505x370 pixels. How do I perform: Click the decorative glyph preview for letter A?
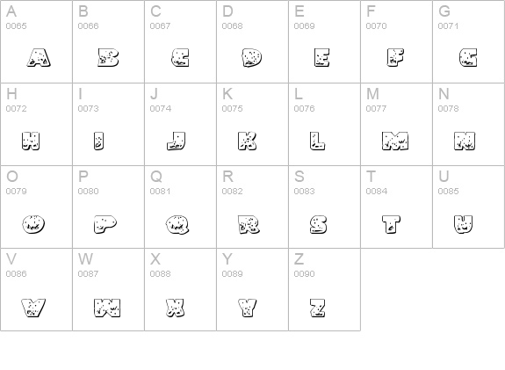point(39,58)
